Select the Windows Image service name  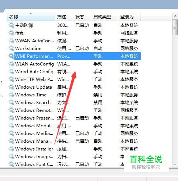(x=34, y=157)
